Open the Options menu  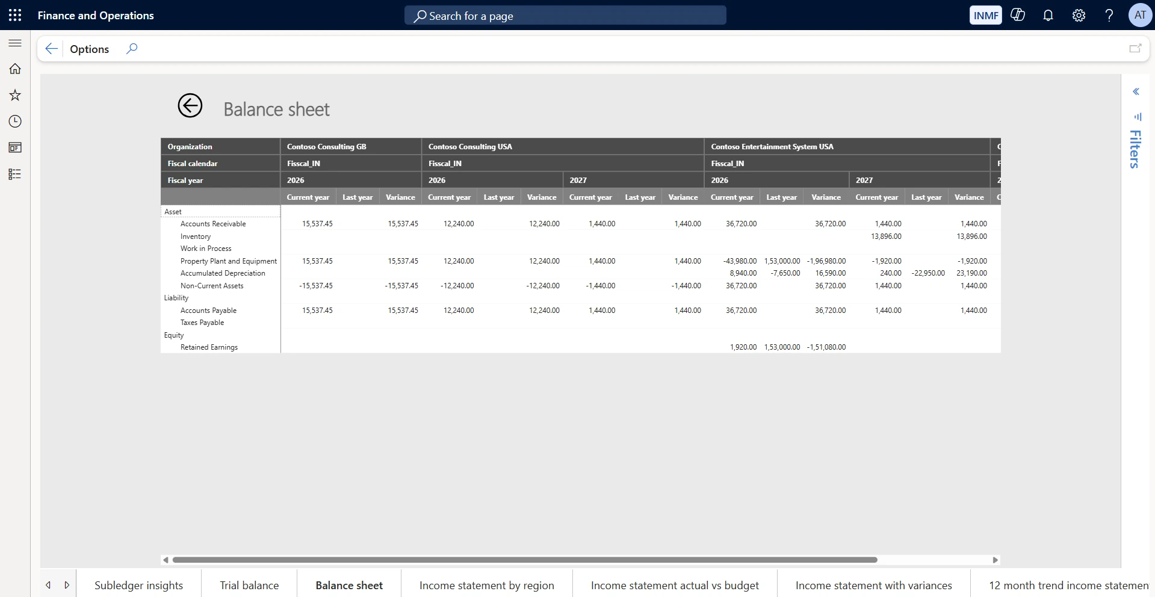pos(89,49)
